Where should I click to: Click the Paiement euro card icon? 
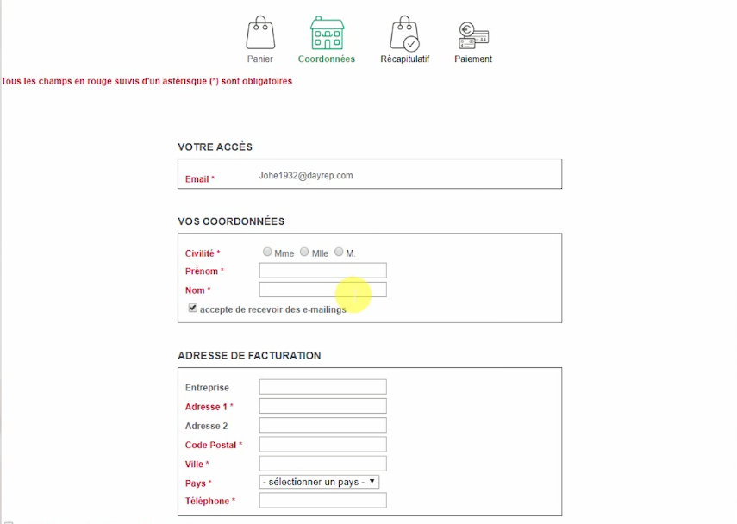point(473,35)
